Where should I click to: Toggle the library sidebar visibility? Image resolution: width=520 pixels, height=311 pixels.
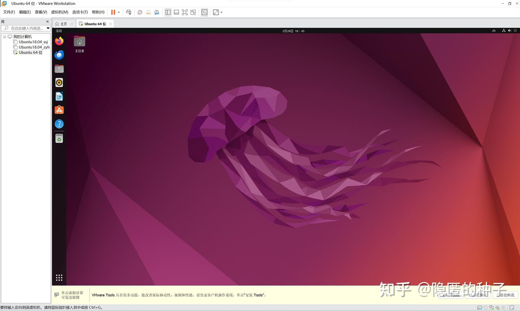click(168, 12)
